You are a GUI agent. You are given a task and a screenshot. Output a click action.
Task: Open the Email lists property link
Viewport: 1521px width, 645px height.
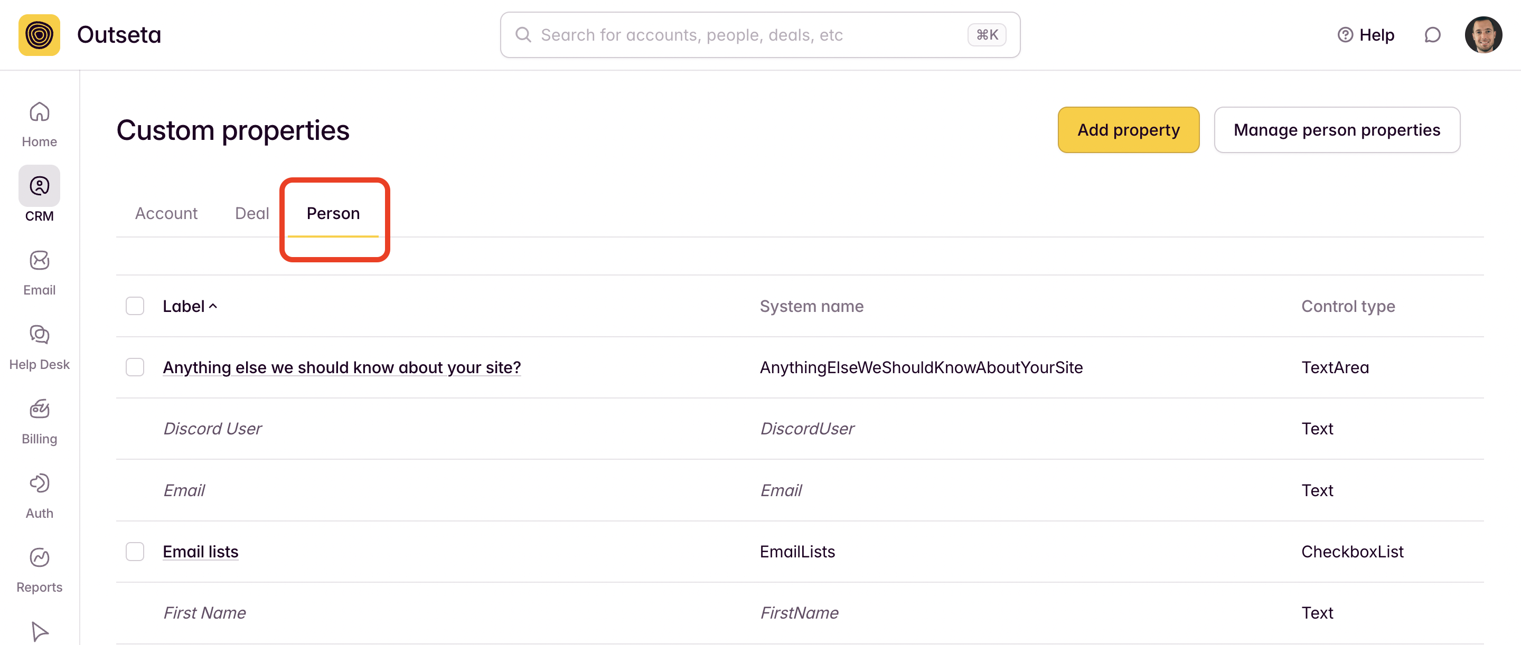[200, 551]
